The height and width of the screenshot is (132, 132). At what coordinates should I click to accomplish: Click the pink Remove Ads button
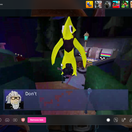pos(37,120)
